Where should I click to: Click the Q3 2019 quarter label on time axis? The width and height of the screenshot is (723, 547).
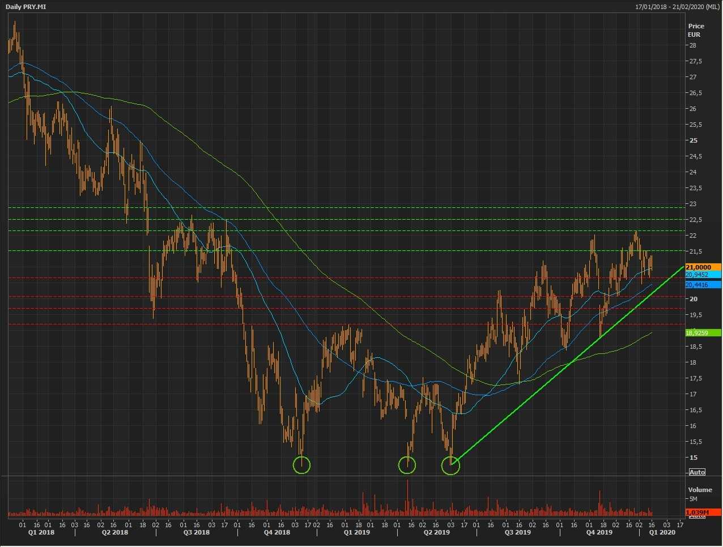[x=517, y=532]
